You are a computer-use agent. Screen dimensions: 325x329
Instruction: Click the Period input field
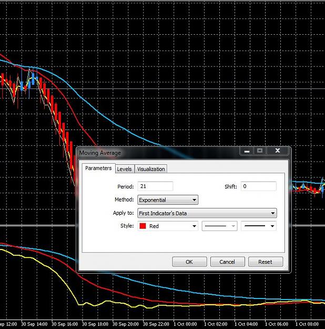coord(155,186)
